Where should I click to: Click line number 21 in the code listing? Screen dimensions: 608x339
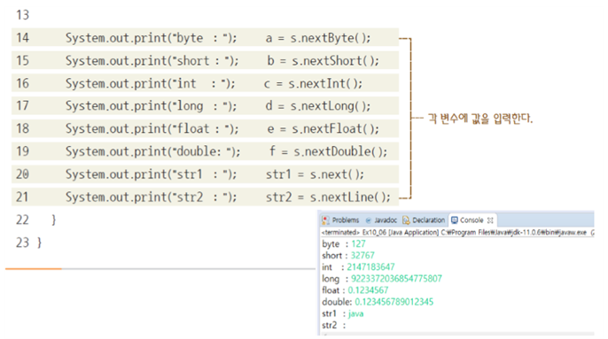click(x=22, y=196)
